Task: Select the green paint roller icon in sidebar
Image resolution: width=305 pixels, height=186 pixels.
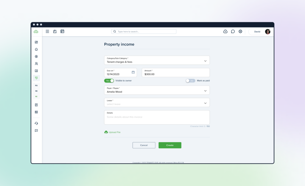Action: [36, 78]
